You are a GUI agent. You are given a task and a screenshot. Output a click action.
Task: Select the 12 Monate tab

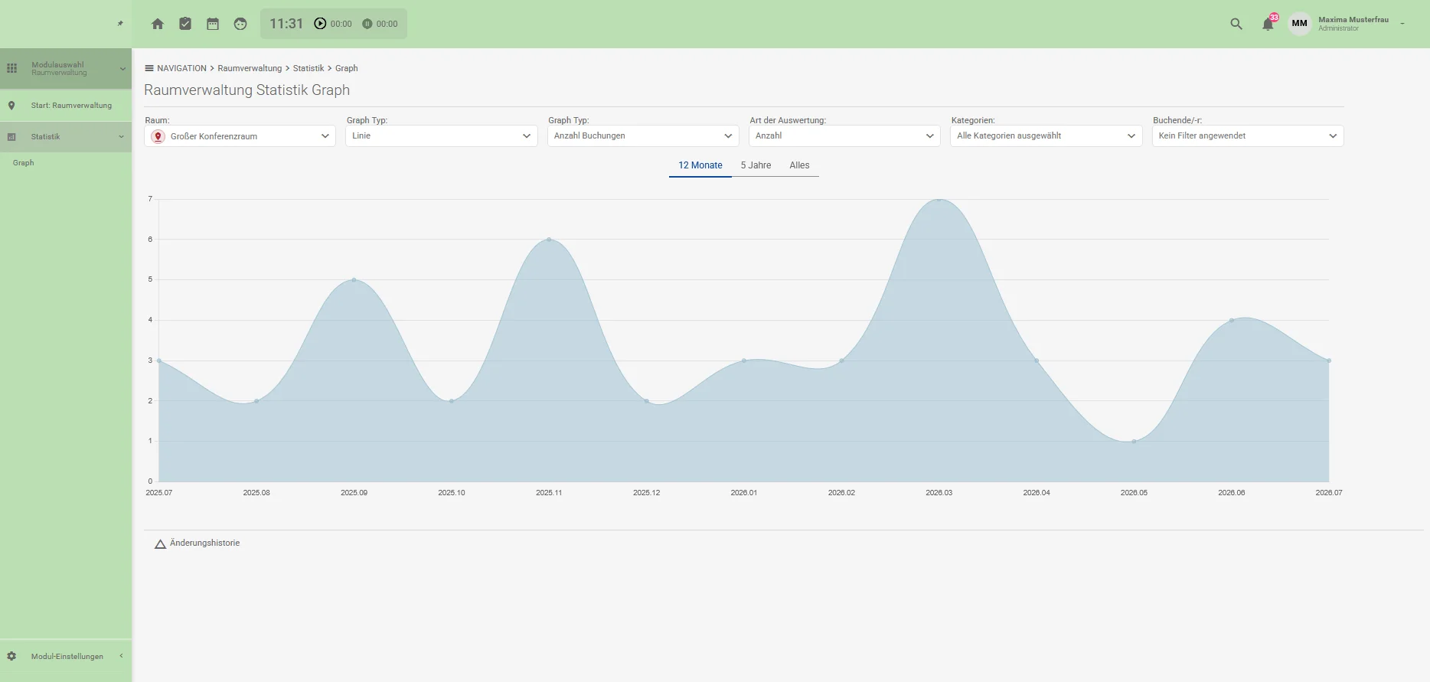coord(700,165)
